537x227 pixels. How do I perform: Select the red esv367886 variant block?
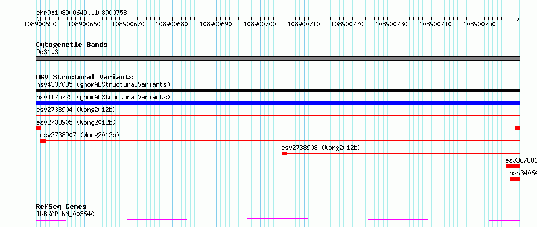tap(513, 166)
